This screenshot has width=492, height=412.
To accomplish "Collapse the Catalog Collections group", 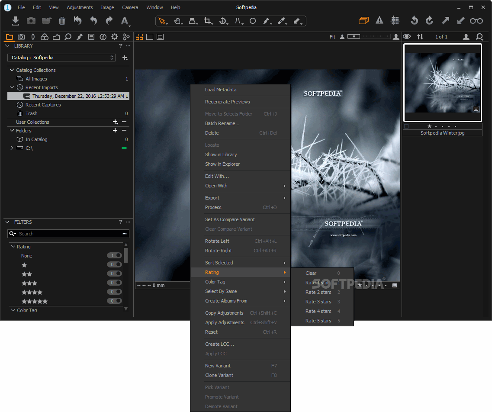I will coord(12,70).
